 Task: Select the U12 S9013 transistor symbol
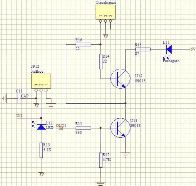[120, 79]
